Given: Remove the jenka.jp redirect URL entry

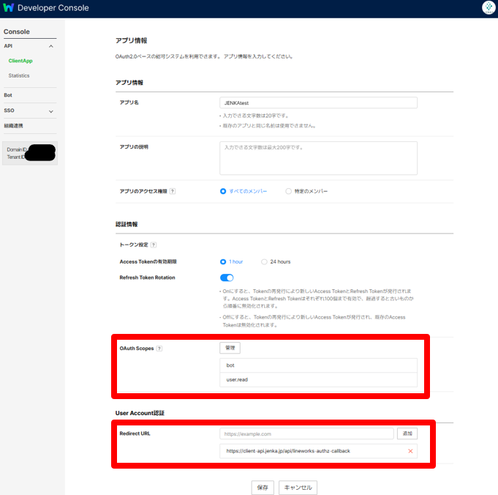Looking at the screenshot, I should click(x=410, y=451).
